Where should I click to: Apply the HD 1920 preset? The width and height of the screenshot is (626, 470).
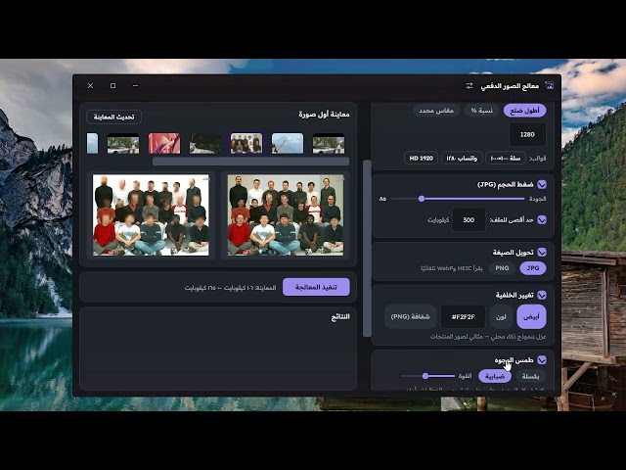[421, 159]
